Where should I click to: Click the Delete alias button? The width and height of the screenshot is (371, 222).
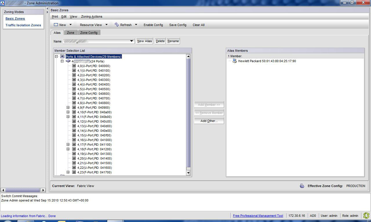tap(160, 41)
